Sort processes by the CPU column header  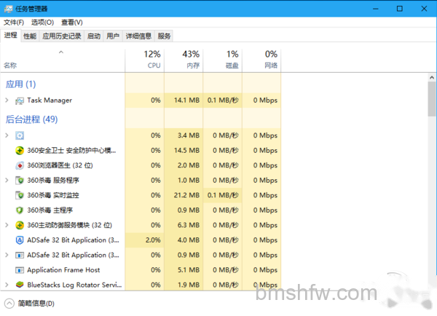pyautogui.click(x=145, y=60)
